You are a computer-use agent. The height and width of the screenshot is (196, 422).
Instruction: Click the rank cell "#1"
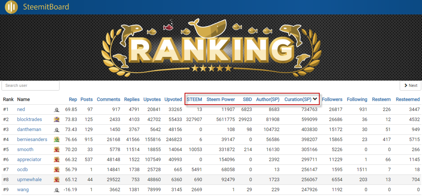click(6, 110)
